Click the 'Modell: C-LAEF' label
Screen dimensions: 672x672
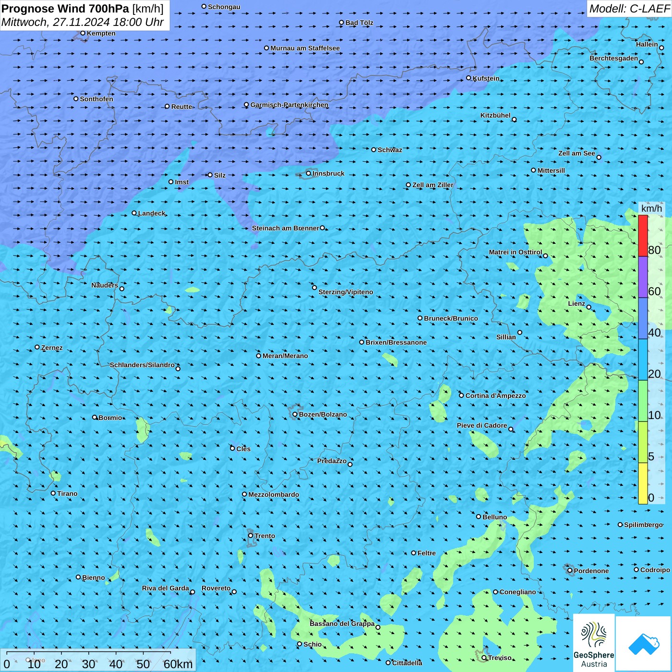click(x=629, y=9)
